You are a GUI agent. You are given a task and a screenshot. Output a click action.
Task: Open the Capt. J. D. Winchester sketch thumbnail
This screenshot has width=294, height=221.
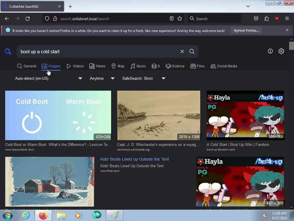tap(158, 115)
